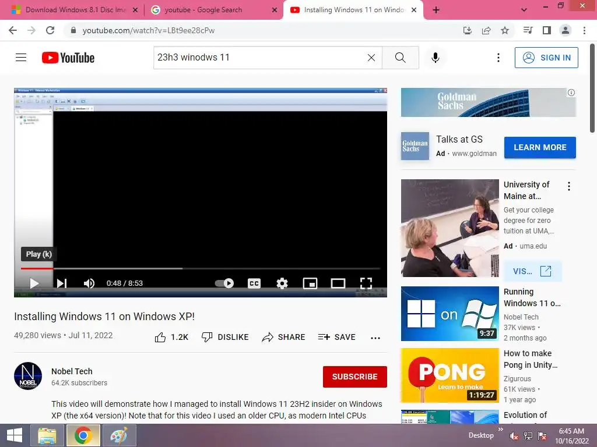
Task: Bookmark this page with star
Action: 505,30
